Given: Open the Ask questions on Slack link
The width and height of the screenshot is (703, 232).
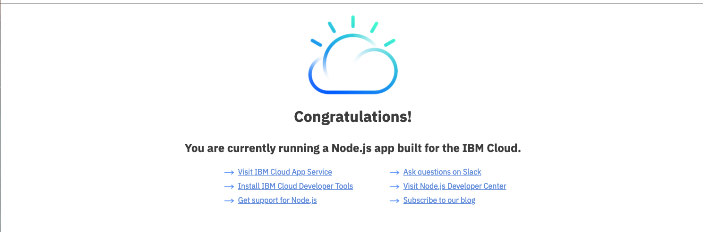Looking at the screenshot, I should 442,172.
